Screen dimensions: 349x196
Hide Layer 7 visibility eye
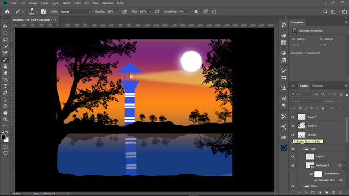[293, 117]
